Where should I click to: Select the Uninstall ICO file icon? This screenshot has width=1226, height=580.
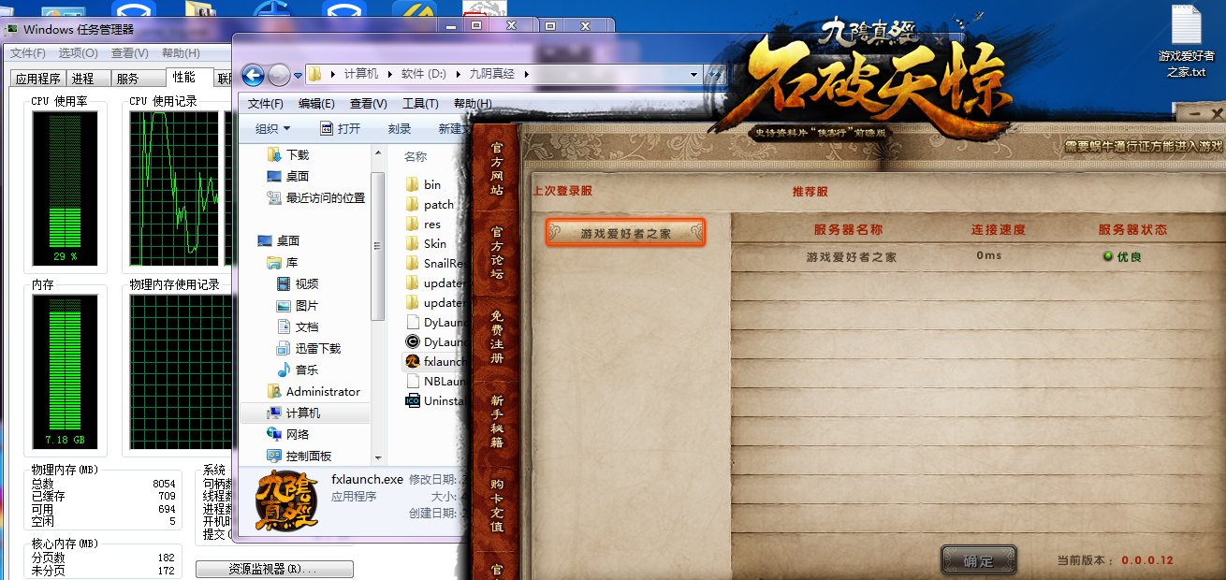tap(413, 400)
